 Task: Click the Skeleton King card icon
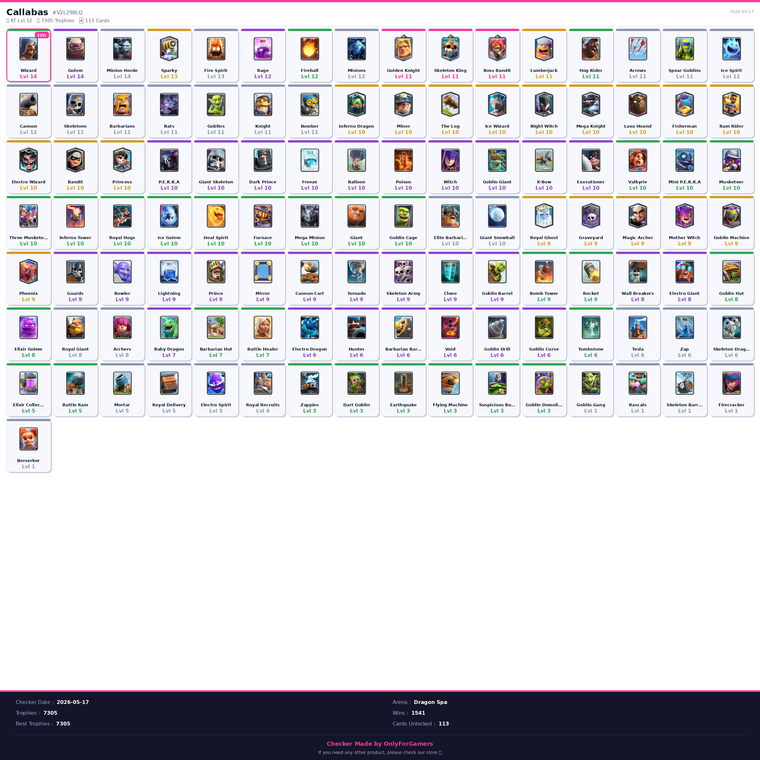450,49
